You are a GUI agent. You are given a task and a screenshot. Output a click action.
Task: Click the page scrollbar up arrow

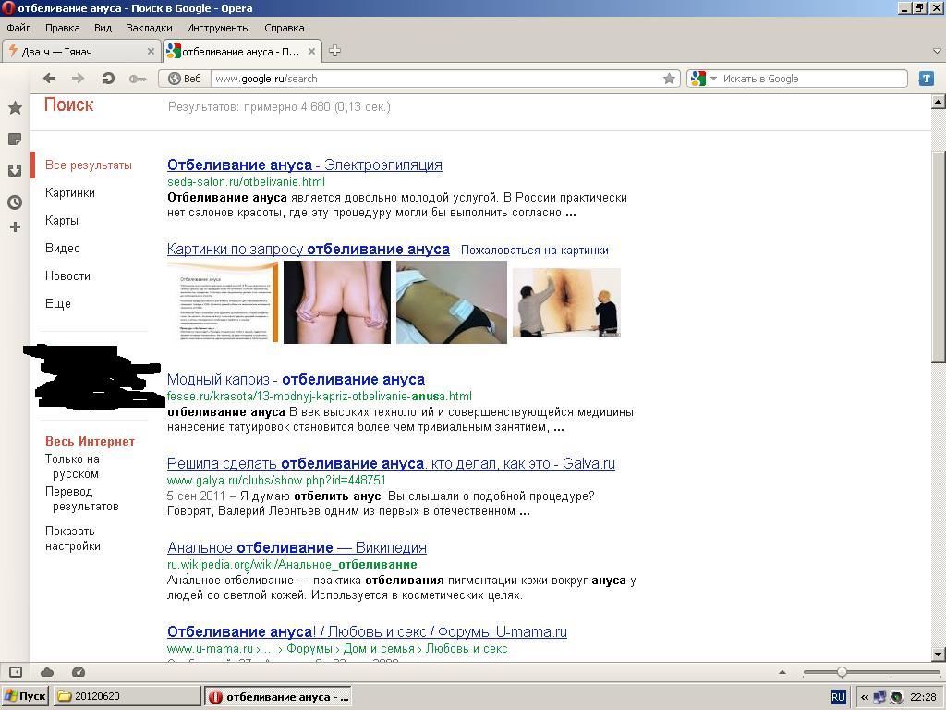[x=939, y=102]
